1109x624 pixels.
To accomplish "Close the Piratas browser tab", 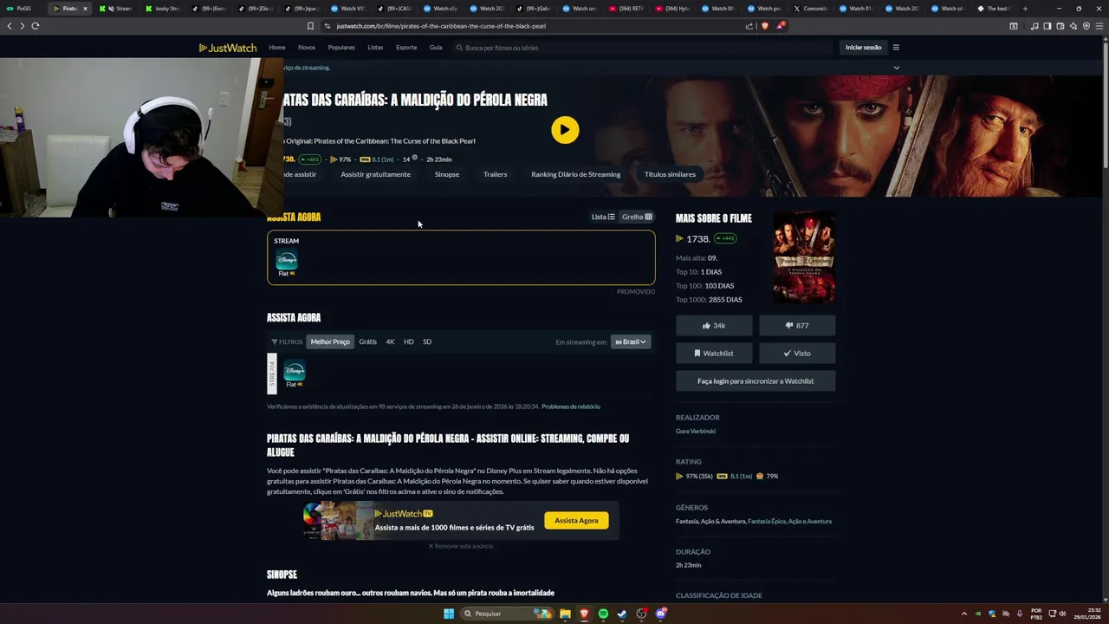I will 85,9.
